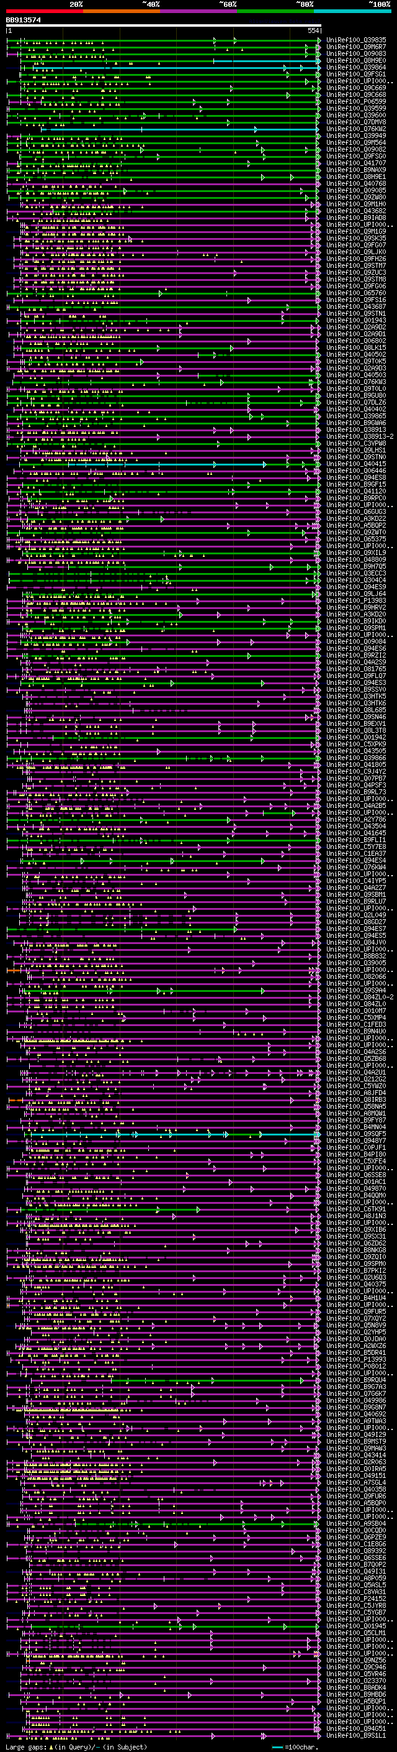Click hit UniRef100_B9HBD6
Screen dimensions: 397x1752
coord(356,1694)
